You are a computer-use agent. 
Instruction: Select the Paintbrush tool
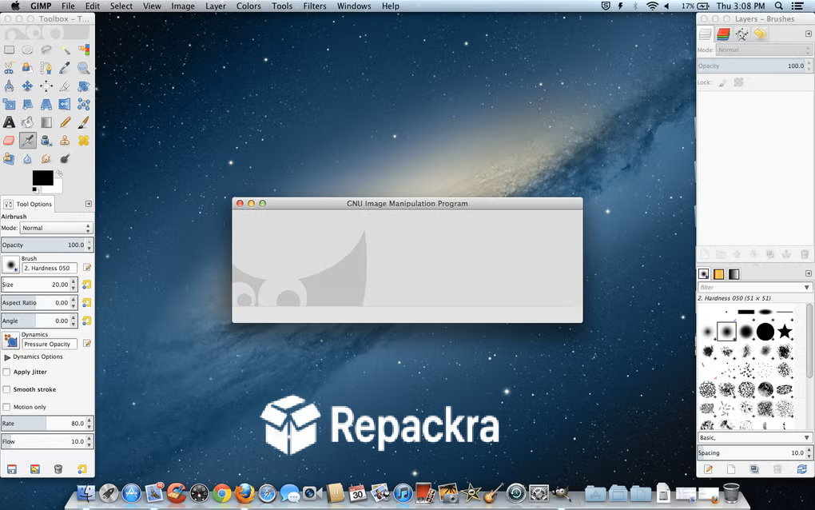tap(84, 122)
